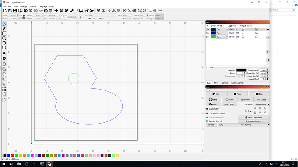Choose the Text tool
The image size is (298, 167).
pos(4,53)
